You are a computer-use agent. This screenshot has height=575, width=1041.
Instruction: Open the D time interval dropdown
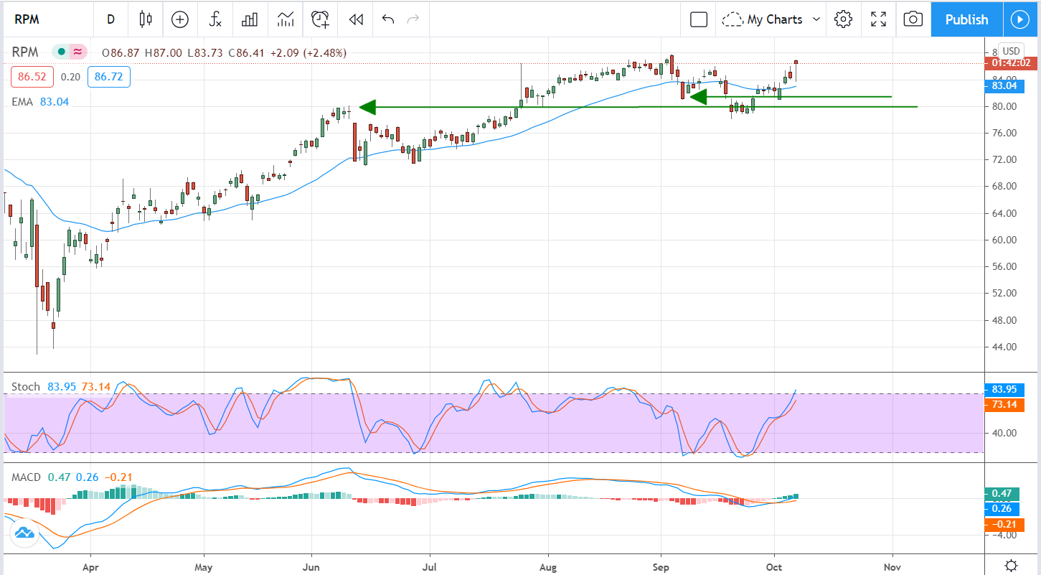[110, 19]
